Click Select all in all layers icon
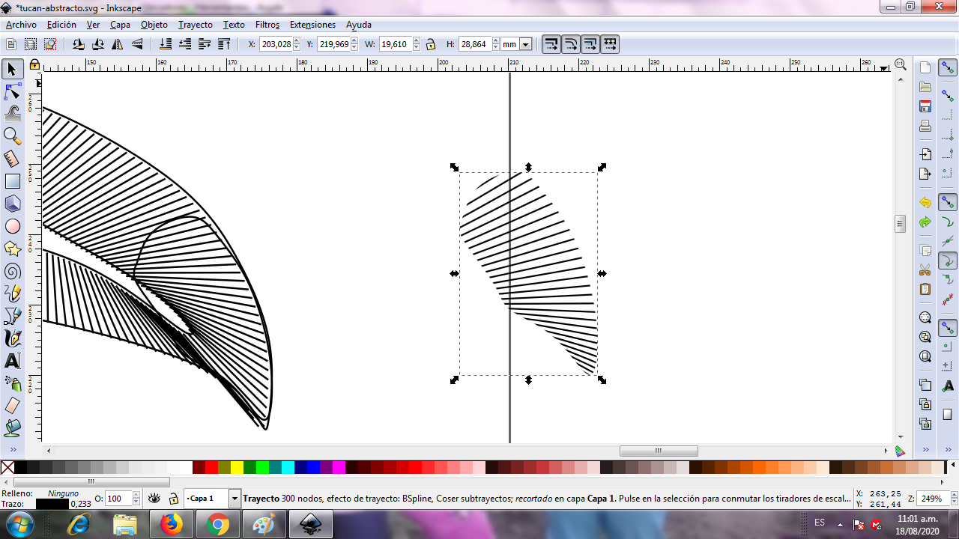This screenshot has width=959, height=539. click(31, 44)
